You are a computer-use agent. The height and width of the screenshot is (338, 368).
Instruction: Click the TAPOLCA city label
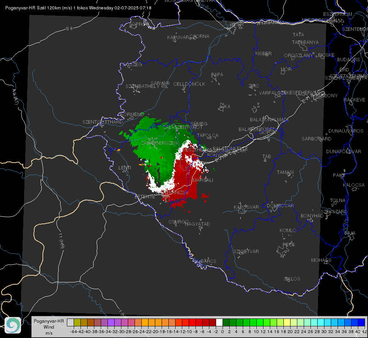(208, 136)
